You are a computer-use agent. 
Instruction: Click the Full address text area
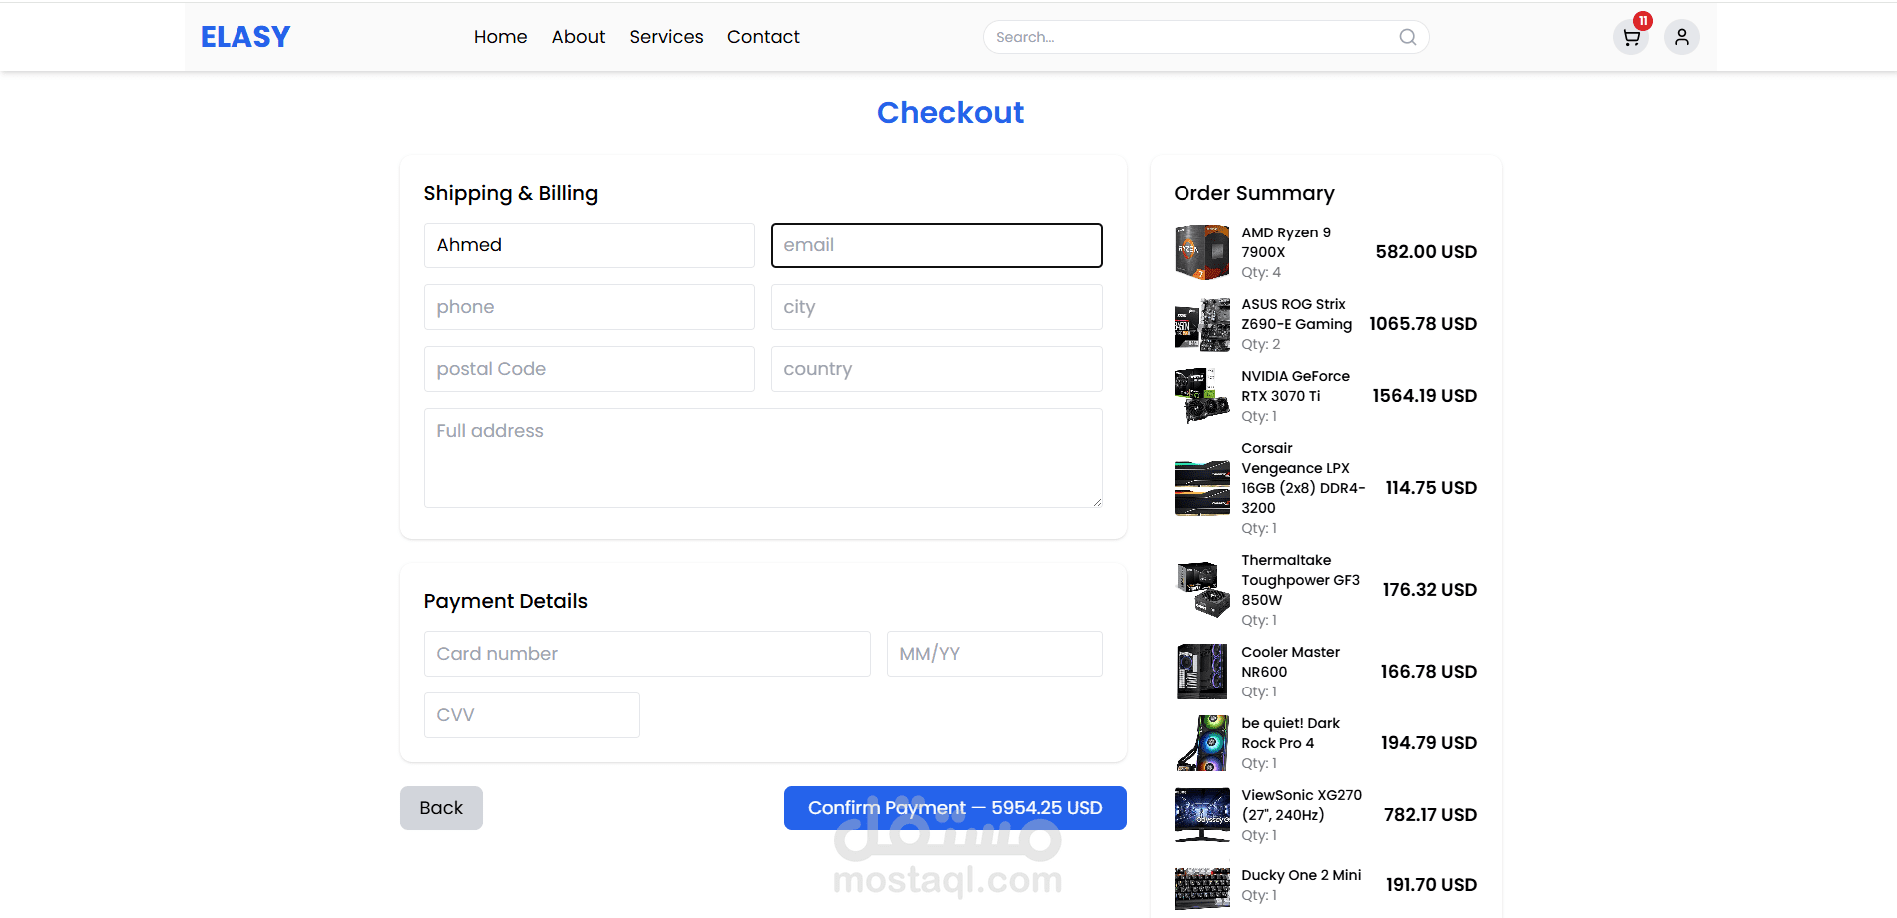click(763, 458)
